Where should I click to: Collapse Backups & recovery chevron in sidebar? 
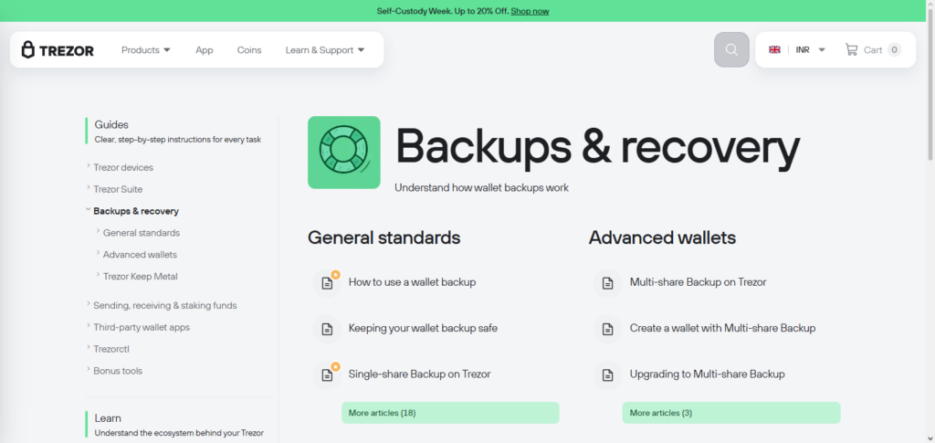(x=89, y=210)
